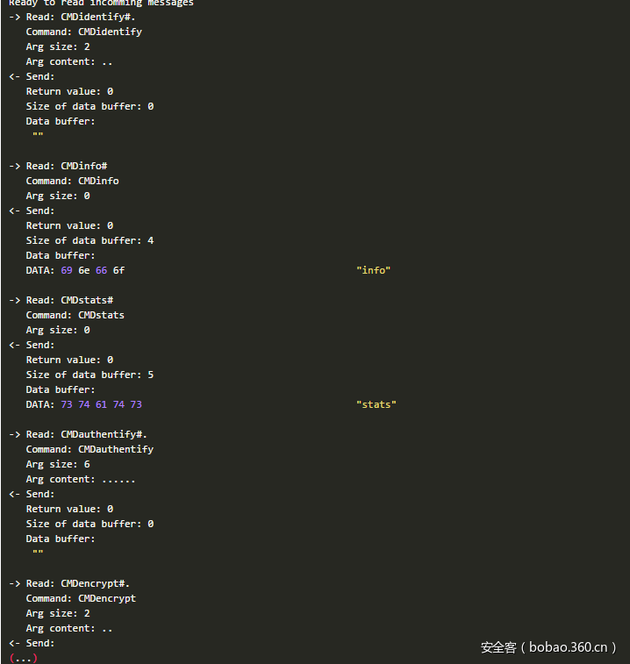Click the bobao.360.cn watermark
The width and height of the screenshot is (630, 664).
tap(548, 647)
